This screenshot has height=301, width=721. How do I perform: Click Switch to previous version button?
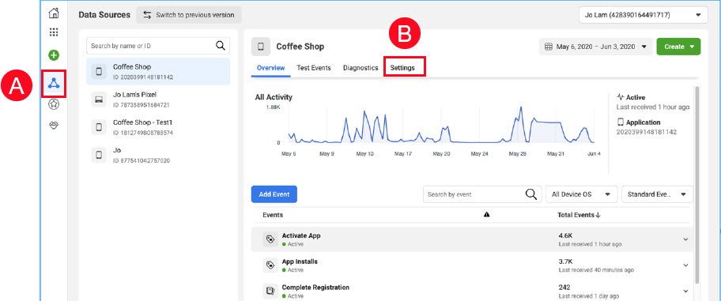(x=188, y=15)
